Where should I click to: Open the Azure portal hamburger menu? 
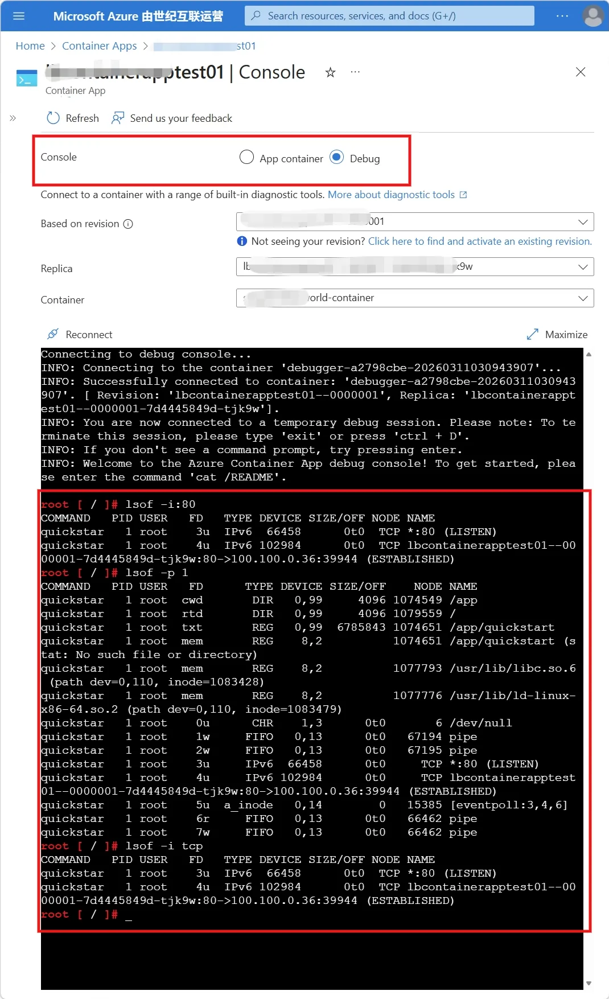click(19, 16)
